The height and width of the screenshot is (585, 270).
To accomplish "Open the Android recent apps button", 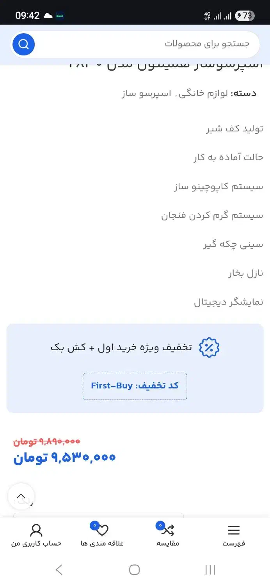I will (210, 570).
